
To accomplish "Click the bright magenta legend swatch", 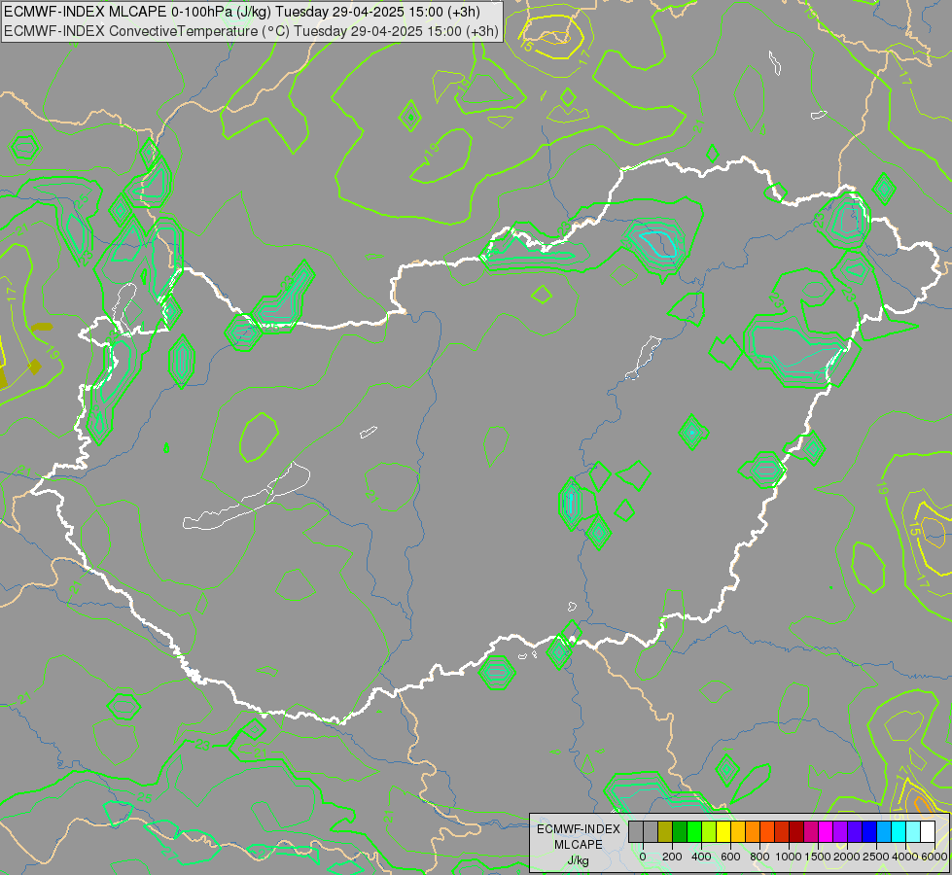I will tap(826, 831).
